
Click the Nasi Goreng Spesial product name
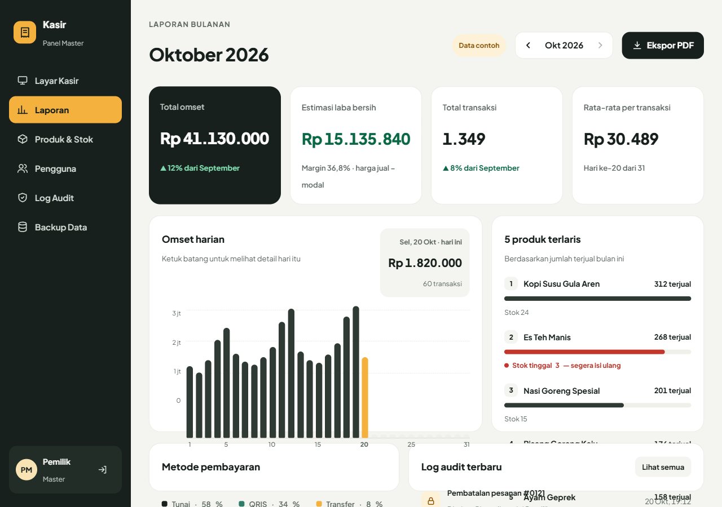click(x=561, y=390)
